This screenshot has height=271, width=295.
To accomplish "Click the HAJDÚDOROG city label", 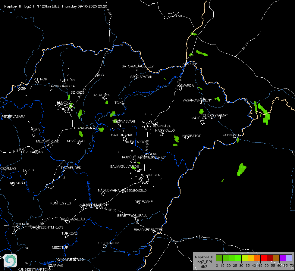I will point(137,142).
